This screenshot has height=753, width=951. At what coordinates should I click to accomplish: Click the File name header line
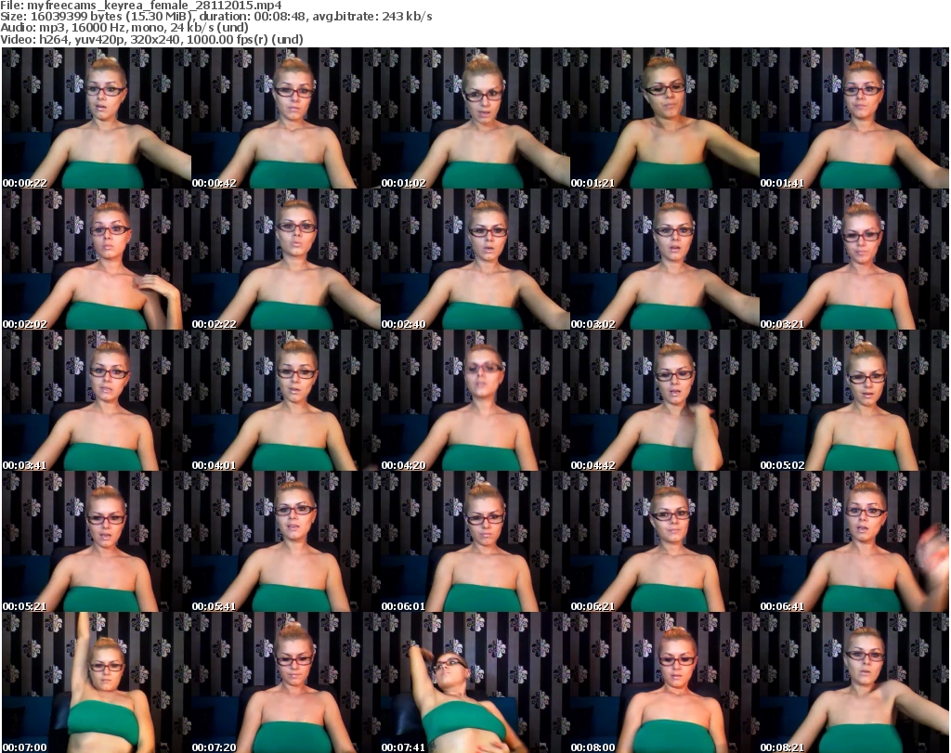141,6
